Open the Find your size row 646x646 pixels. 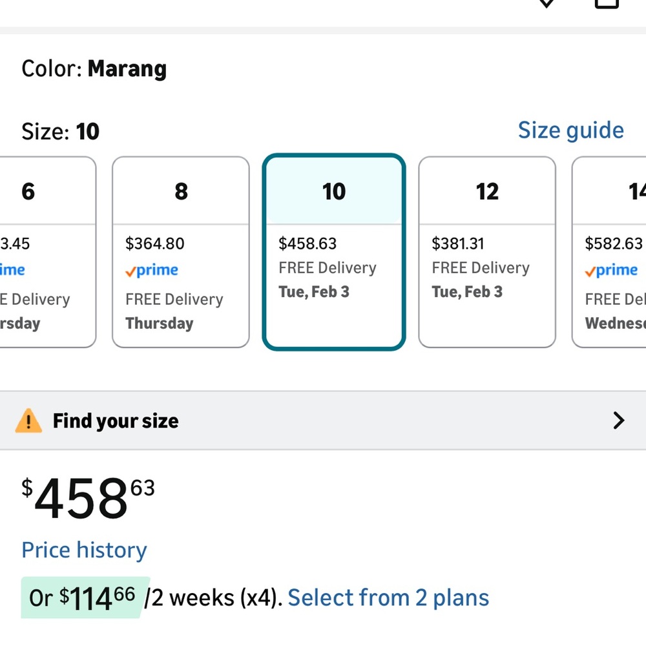pos(323,421)
